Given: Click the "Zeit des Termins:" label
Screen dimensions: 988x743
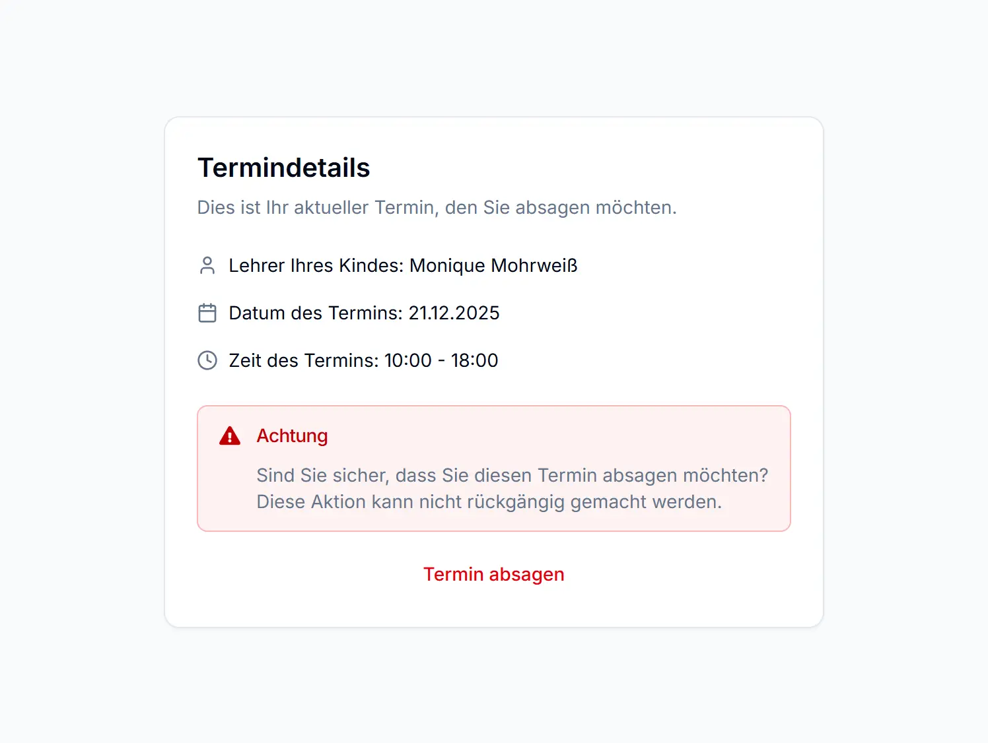Looking at the screenshot, I should (304, 360).
